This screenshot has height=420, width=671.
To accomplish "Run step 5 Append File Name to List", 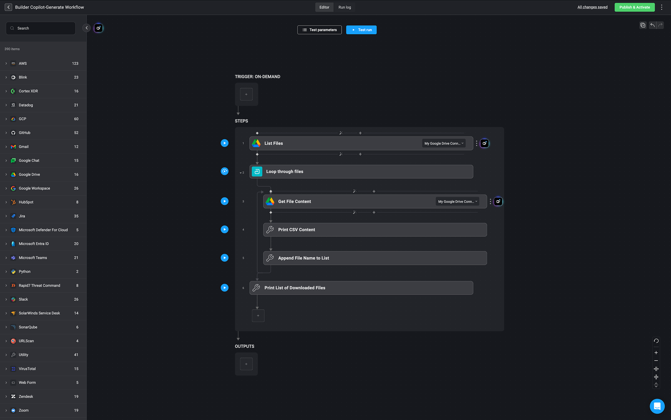I will coord(225,258).
